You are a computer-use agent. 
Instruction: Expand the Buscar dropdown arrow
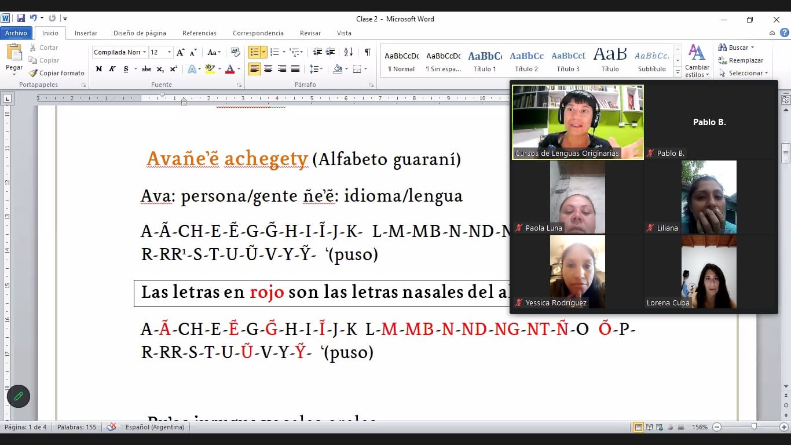tap(752, 48)
